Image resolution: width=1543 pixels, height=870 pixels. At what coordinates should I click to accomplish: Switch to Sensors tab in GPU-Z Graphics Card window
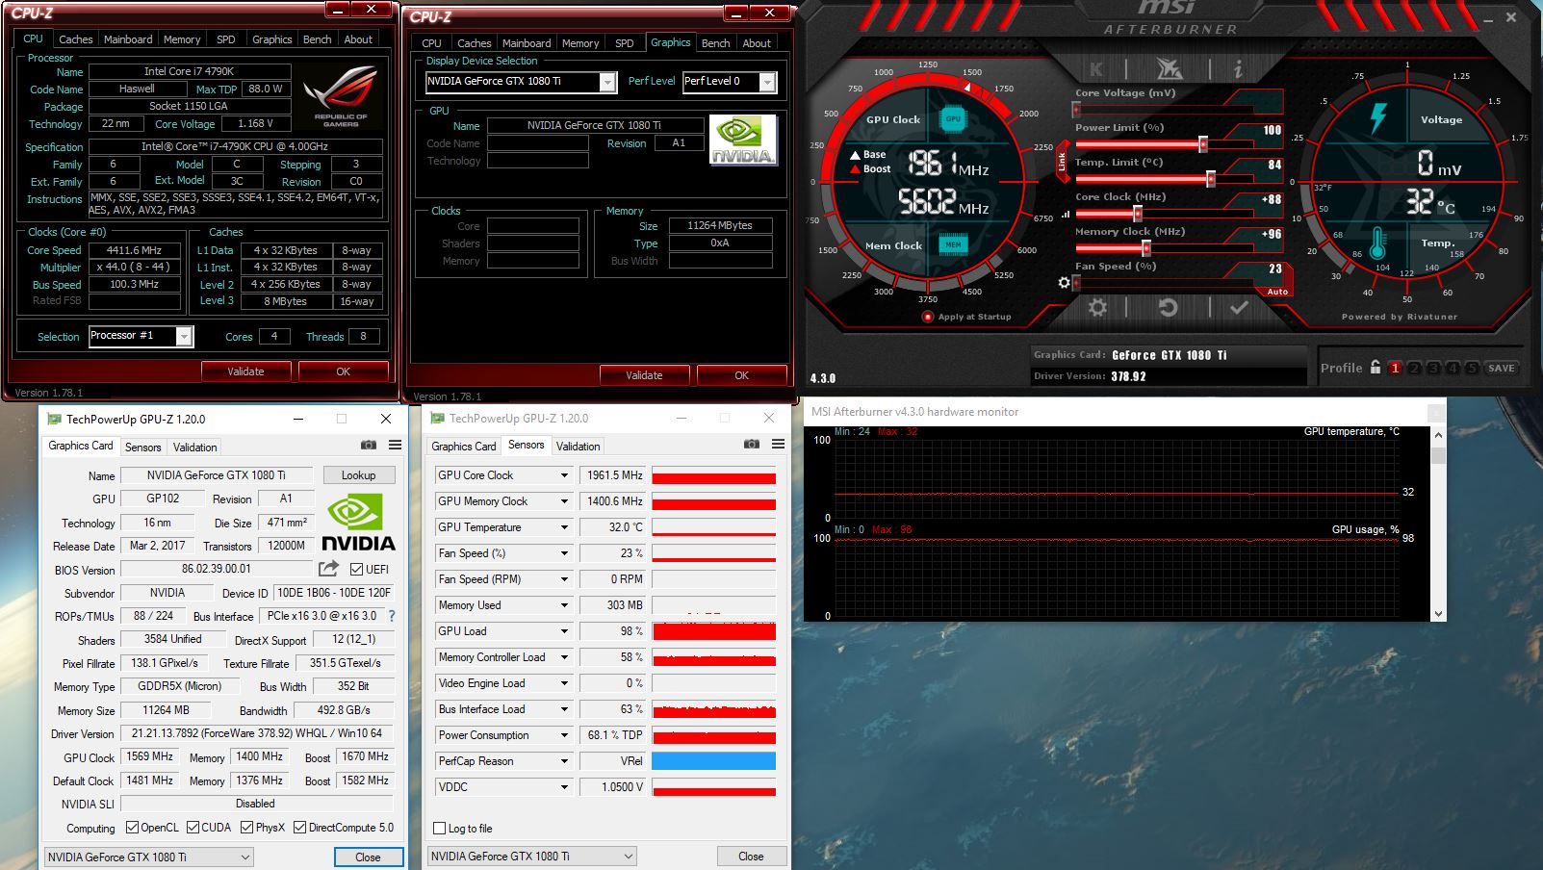click(x=143, y=448)
